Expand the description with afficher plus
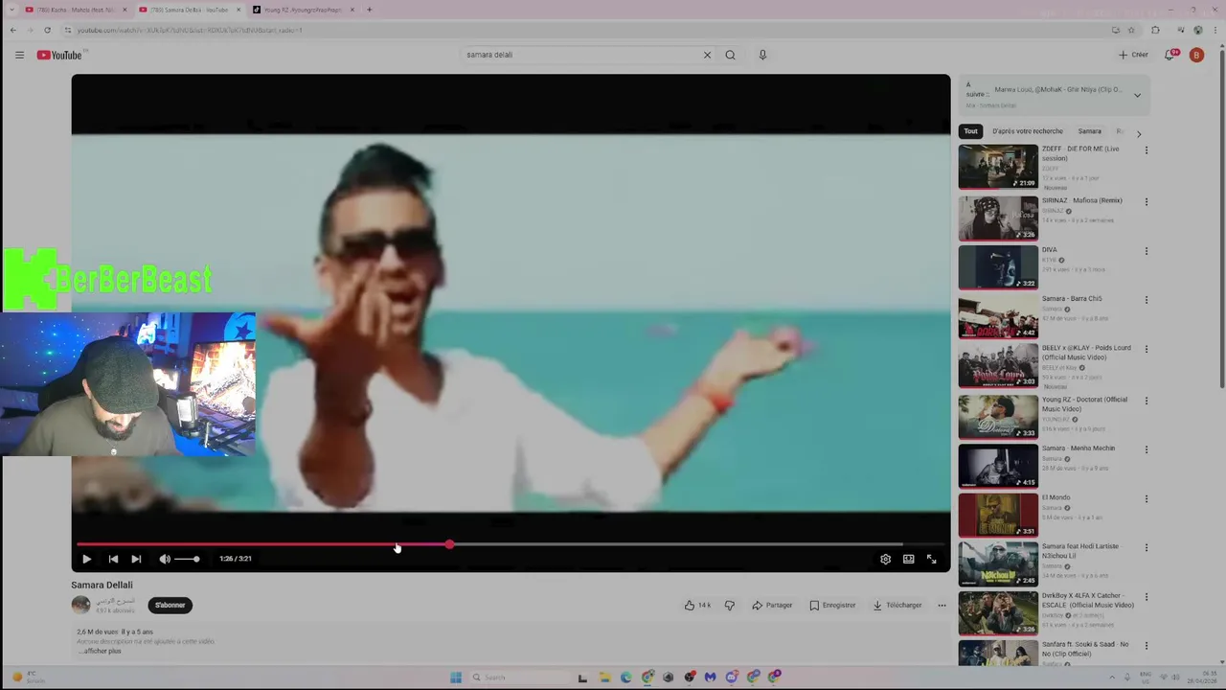 tap(102, 651)
